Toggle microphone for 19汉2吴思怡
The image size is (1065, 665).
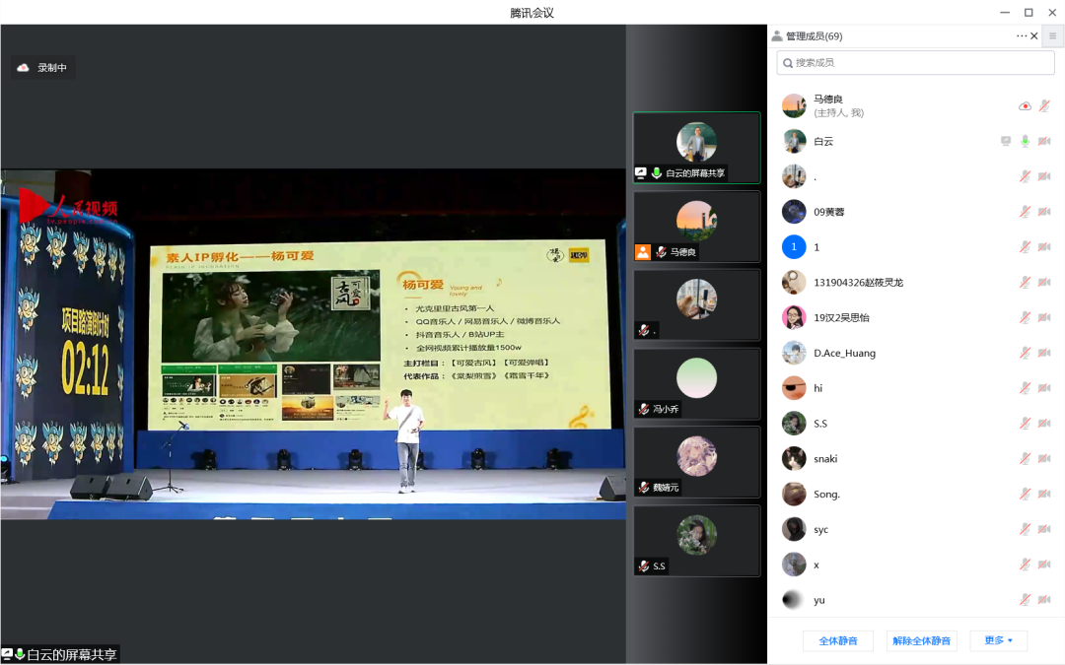coord(1025,317)
